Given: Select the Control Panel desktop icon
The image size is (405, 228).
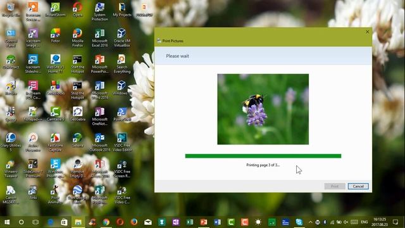Looking at the screenshot, I should coord(11,38).
